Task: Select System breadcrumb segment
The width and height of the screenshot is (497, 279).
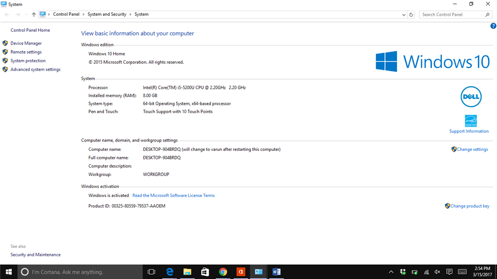Action: point(141,14)
